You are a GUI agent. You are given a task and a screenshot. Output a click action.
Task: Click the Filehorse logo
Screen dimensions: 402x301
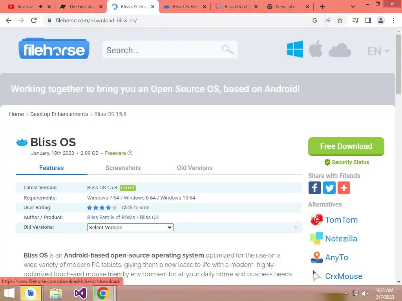[x=54, y=49]
